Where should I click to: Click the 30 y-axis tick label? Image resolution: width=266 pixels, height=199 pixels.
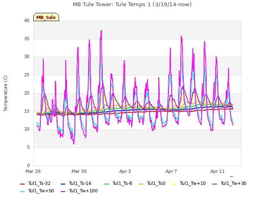pyautogui.click(x=27, y=57)
